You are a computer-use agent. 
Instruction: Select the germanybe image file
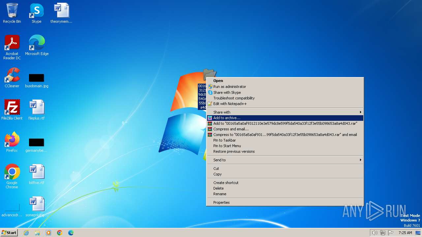point(37,145)
